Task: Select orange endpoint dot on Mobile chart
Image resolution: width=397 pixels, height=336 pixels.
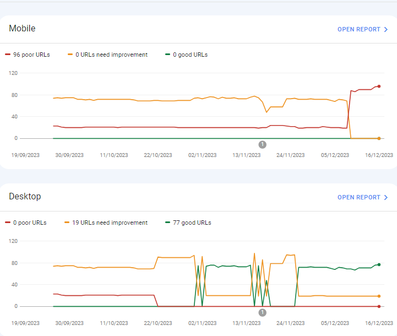Action: point(379,138)
